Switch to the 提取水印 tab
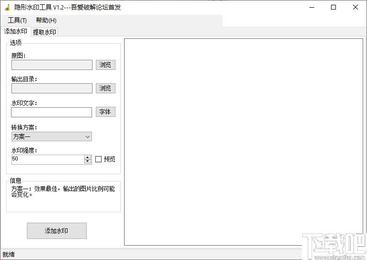Screen dimensions: 367x260 [44, 32]
